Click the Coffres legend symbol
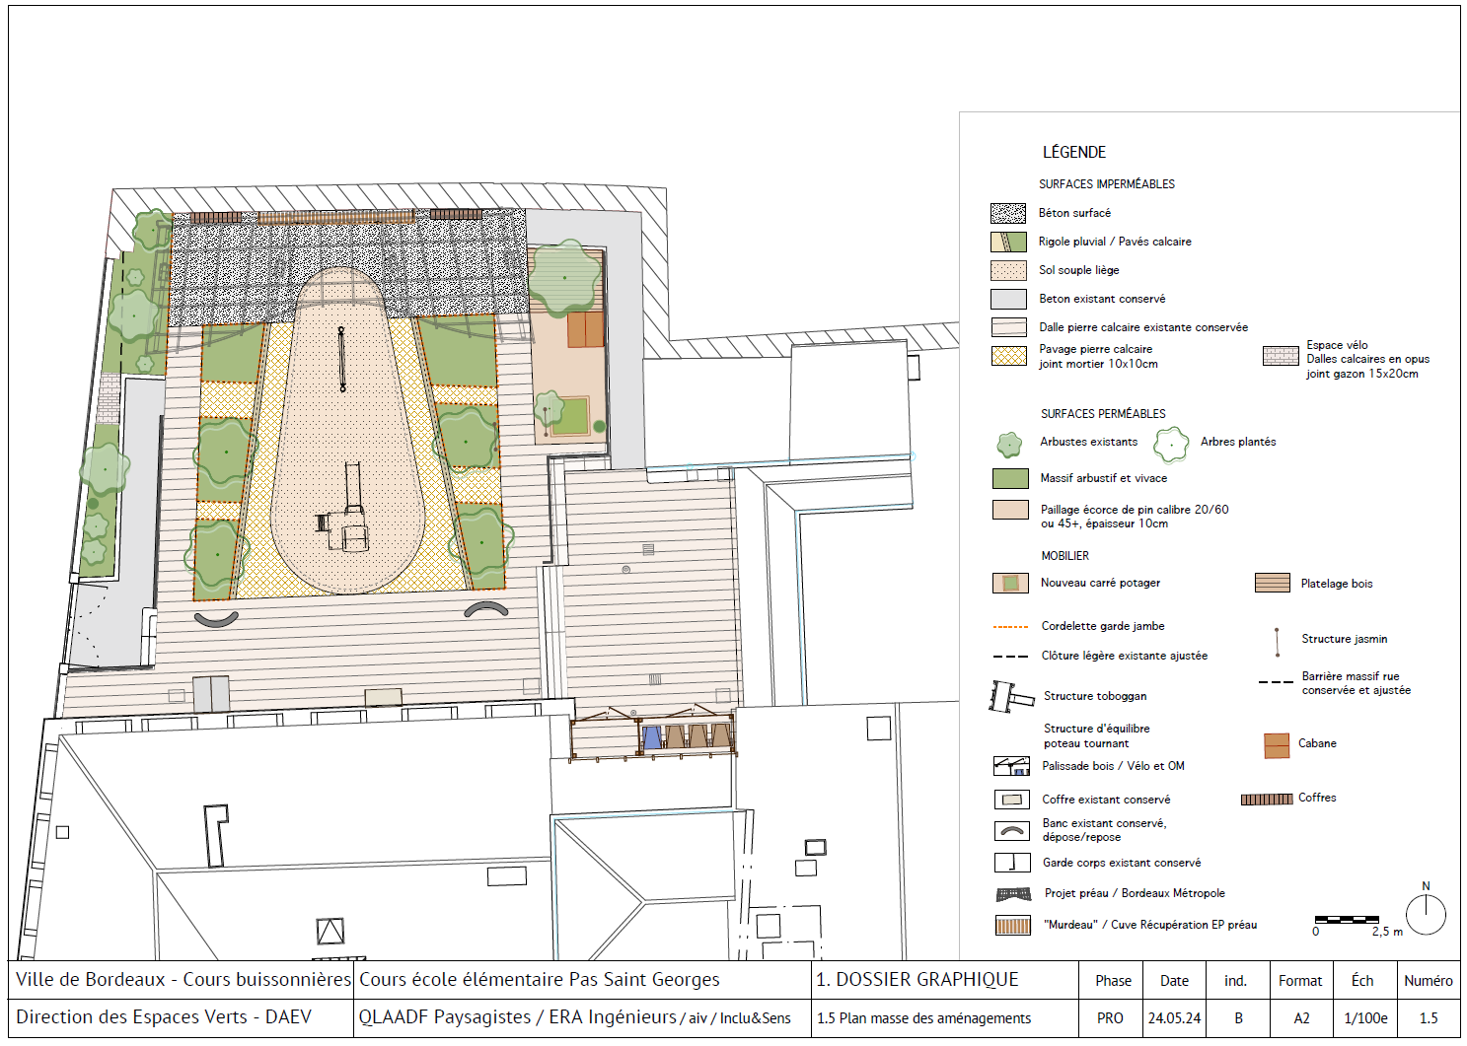 coord(1266,800)
